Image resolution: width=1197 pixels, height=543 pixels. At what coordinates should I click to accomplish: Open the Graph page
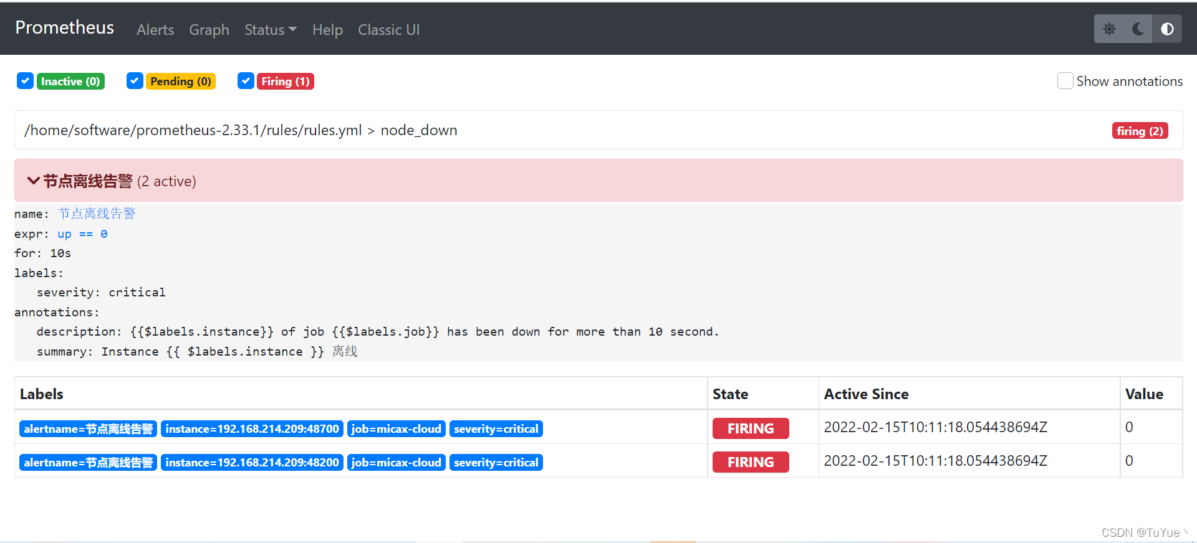pyautogui.click(x=209, y=29)
